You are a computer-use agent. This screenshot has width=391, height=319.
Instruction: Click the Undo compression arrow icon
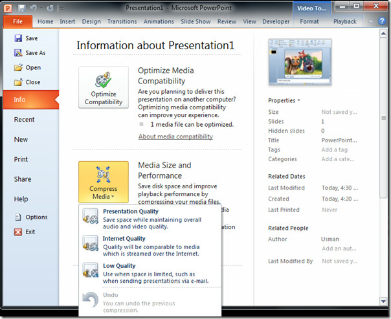click(90, 300)
